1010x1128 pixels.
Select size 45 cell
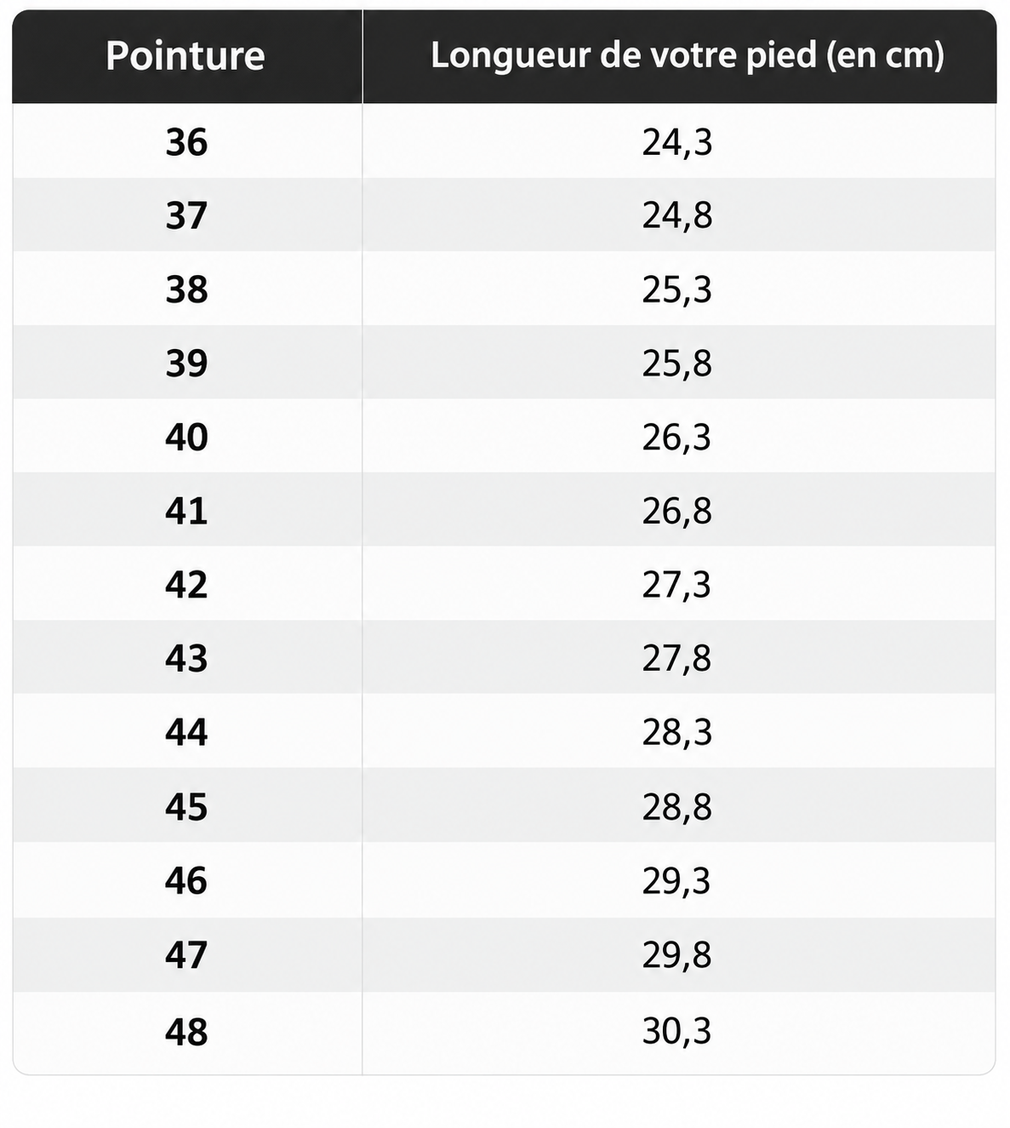point(186,806)
